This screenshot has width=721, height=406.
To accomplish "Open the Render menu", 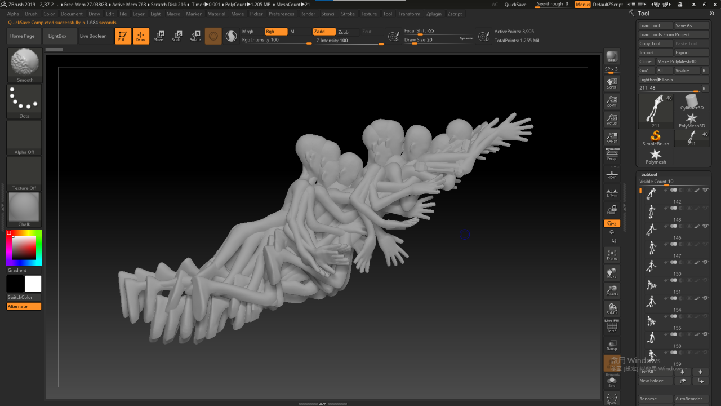I will (x=308, y=14).
